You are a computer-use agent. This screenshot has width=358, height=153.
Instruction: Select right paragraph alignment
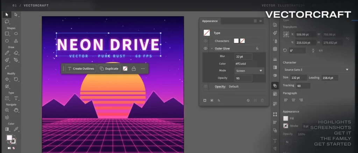pos(301,100)
